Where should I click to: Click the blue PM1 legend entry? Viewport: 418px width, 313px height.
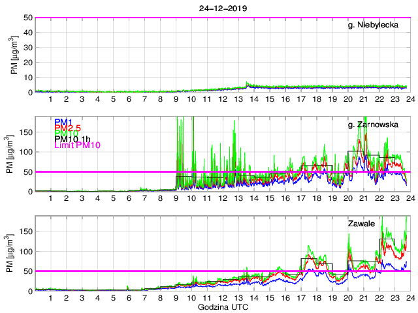[x=63, y=122]
